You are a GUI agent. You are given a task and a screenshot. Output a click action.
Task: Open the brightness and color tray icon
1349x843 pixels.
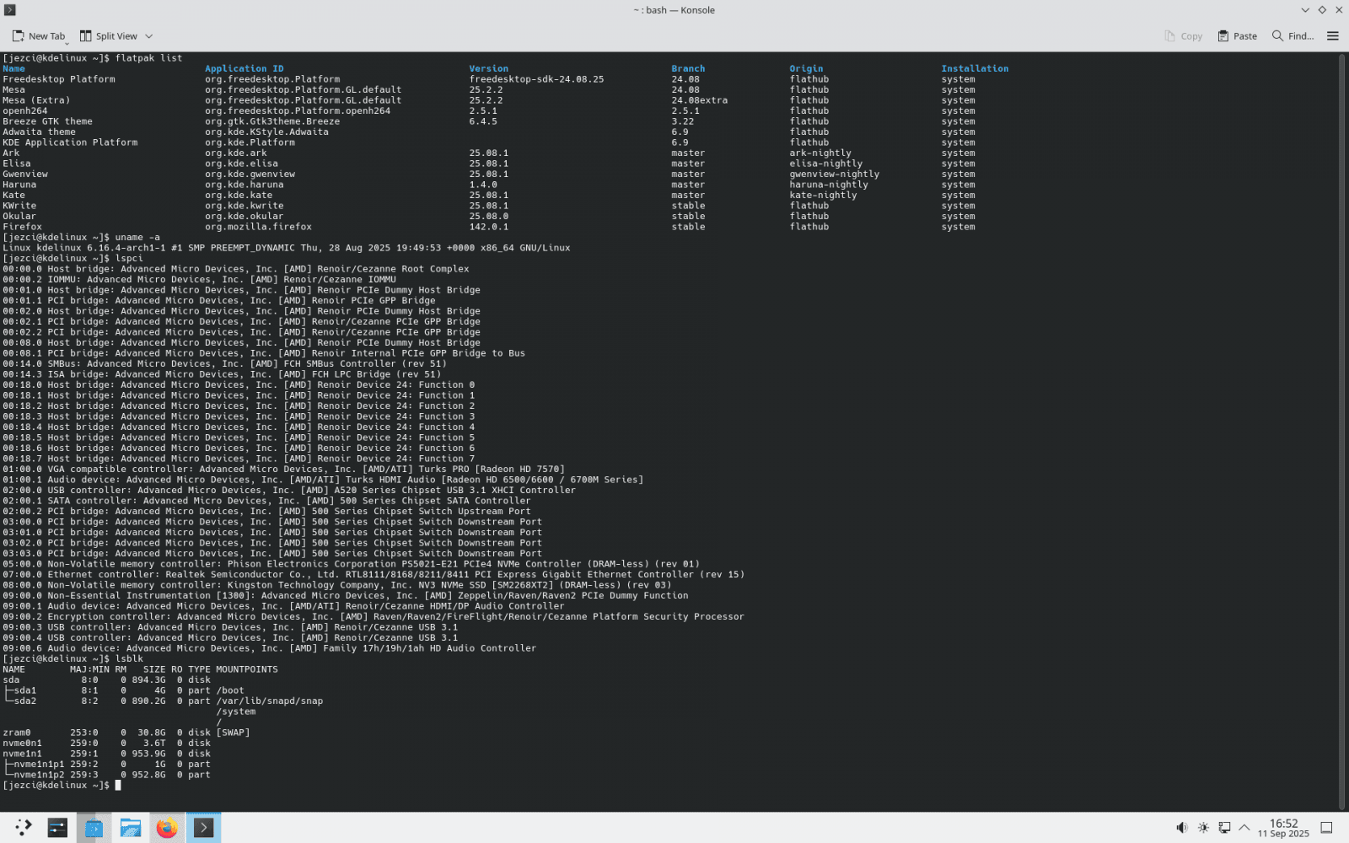coord(1203,828)
